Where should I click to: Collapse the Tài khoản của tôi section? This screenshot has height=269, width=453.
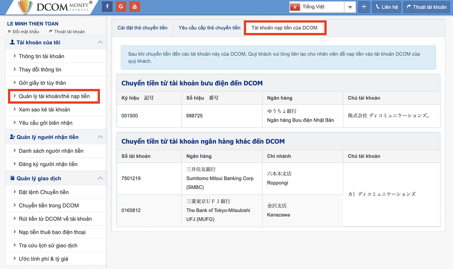(x=100, y=42)
